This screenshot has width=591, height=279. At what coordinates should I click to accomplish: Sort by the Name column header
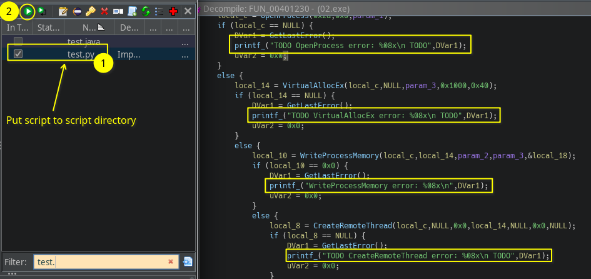[89, 27]
